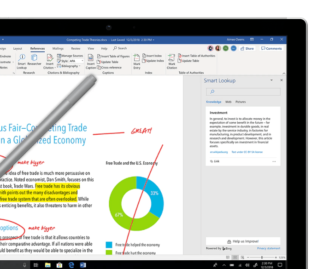323x269 pixels.
Task: Open Smart Lookup in the Research group
Action: [x=22, y=61]
